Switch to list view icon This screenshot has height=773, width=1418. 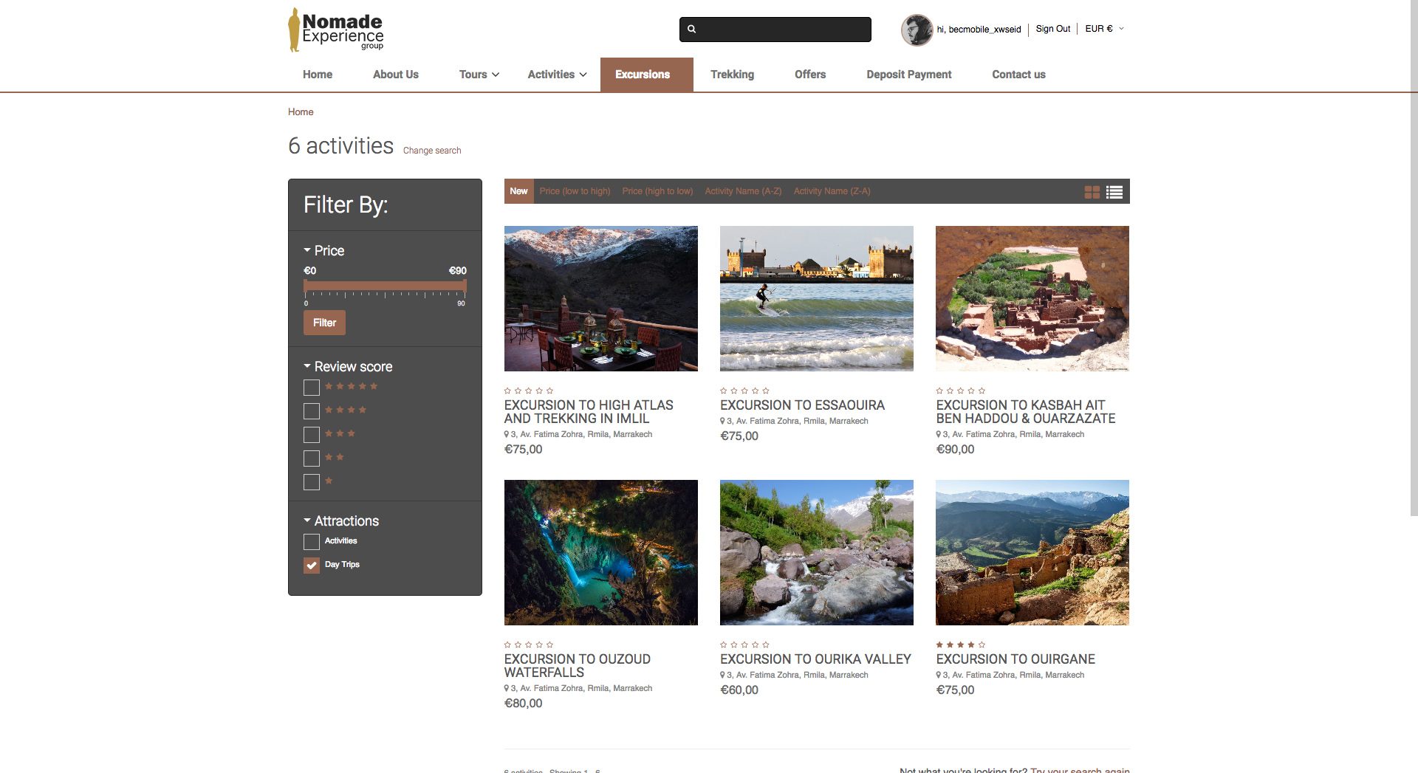tap(1114, 192)
